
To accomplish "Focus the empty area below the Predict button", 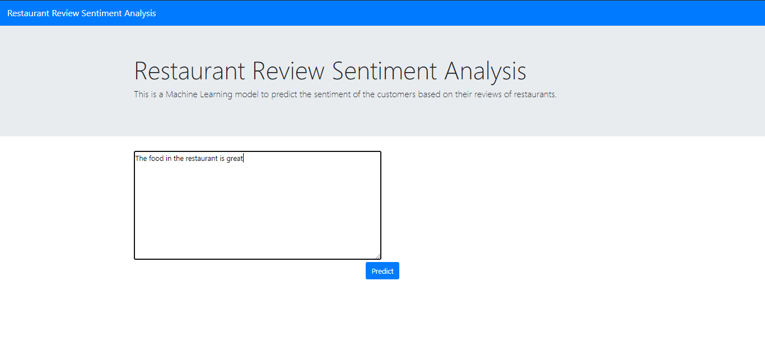I will [x=382, y=307].
